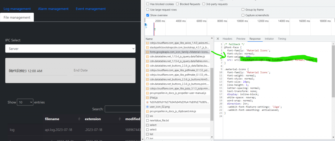Click script icon beside jszip_3.1.3 request
Screen dimensions: 335x141
tap(148, 89)
